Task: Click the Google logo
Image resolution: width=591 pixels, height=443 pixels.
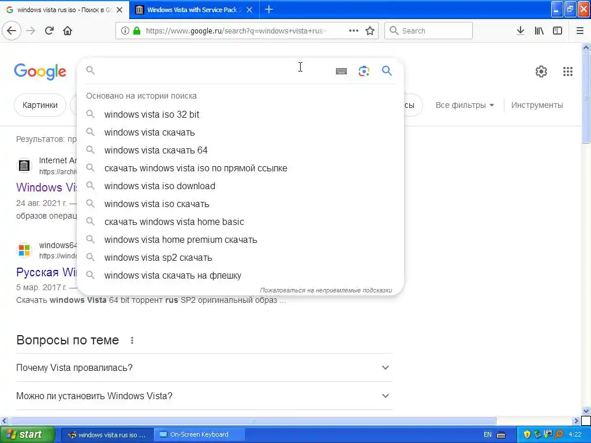Action: coord(40,71)
